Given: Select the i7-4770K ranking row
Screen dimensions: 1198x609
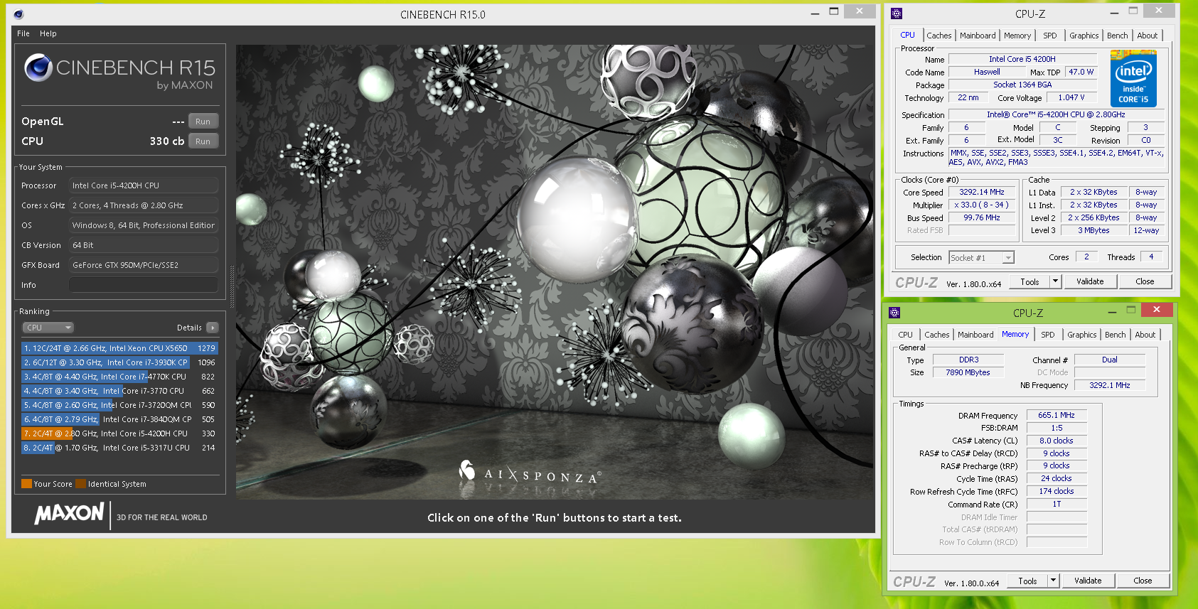Looking at the screenshot, I should (x=119, y=377).
